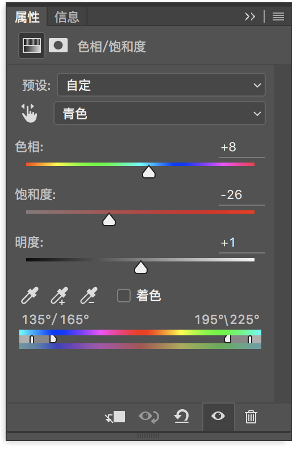This screenshot has width=292, height=449.
Task: Select the add-to-sample eyedropper
Action: tap(59, 296)
